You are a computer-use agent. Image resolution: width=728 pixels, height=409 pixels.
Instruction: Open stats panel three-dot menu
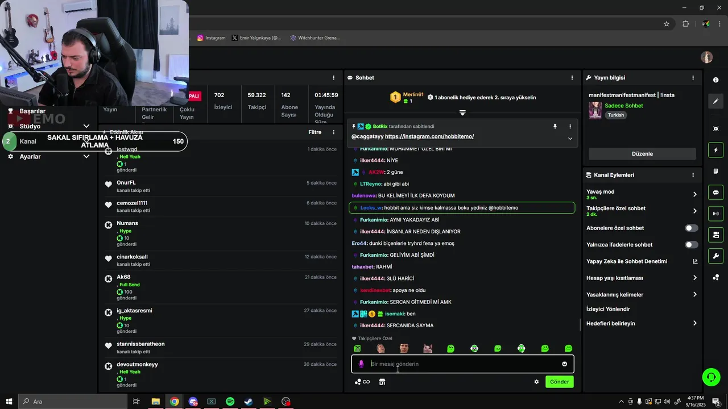(334, 78)
